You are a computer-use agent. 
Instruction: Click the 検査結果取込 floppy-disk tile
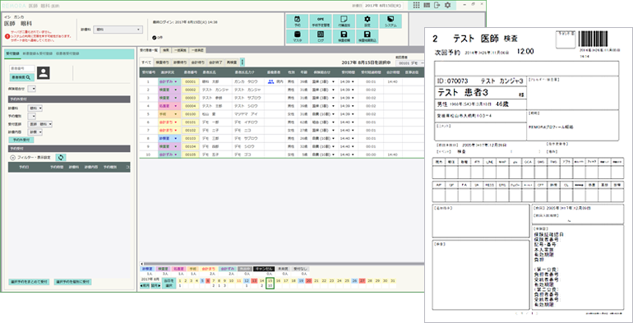pyautogui.click(x=367, y=36)
